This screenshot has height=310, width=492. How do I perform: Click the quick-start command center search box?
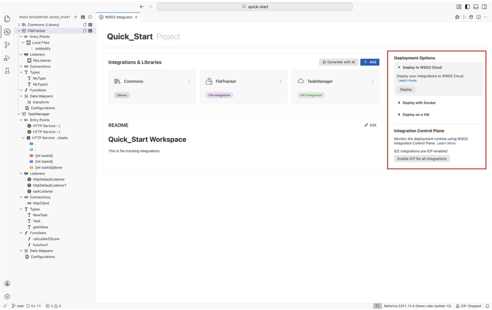click(255, 7)
